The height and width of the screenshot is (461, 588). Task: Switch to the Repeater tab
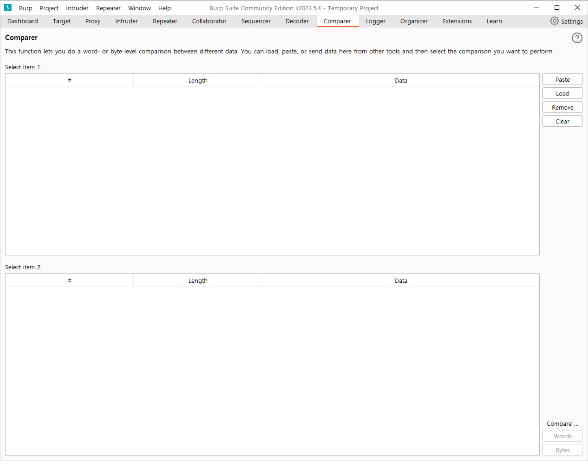tap(165, 21)
